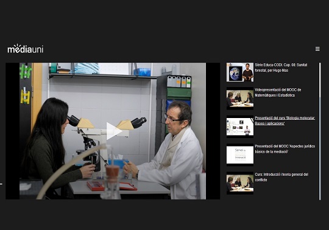Open 'Aspectes jurídics bàsics de la mediació' title
The image size is (329, 230).
[285, 148]
